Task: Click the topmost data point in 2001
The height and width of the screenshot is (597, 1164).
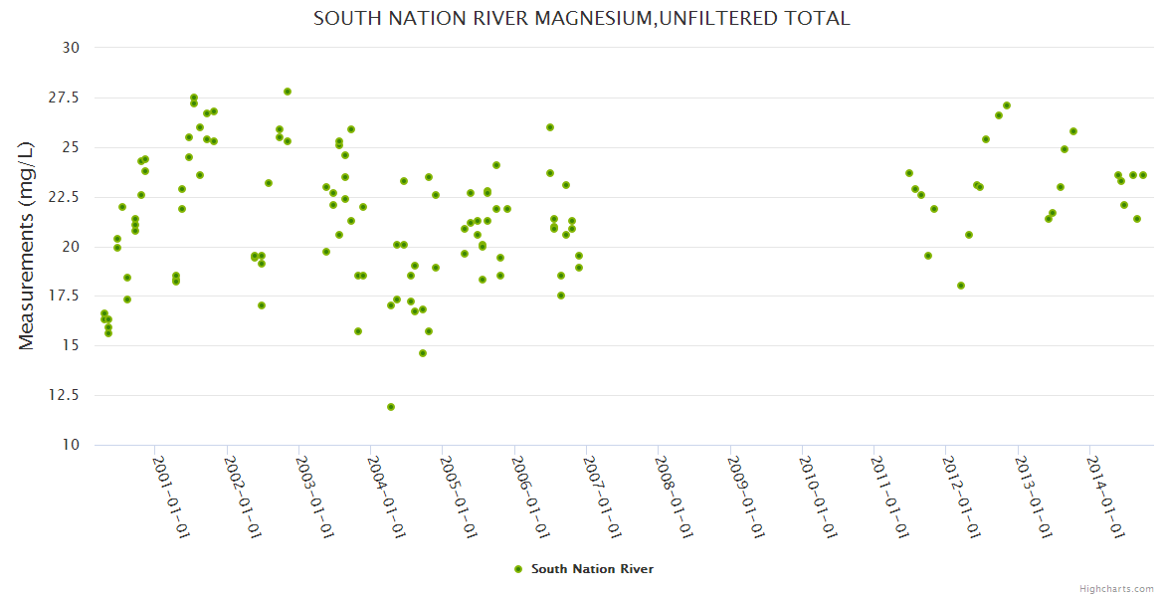Action: tap(194, 98)
